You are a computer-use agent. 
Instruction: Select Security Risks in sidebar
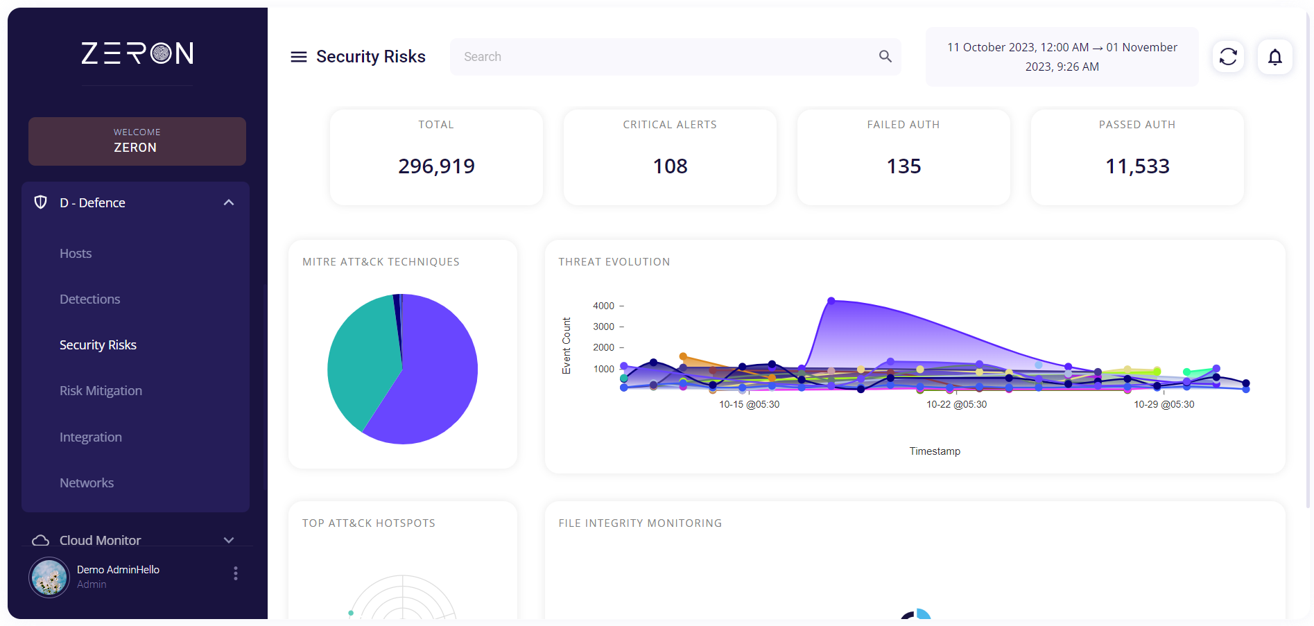point(98,345)
